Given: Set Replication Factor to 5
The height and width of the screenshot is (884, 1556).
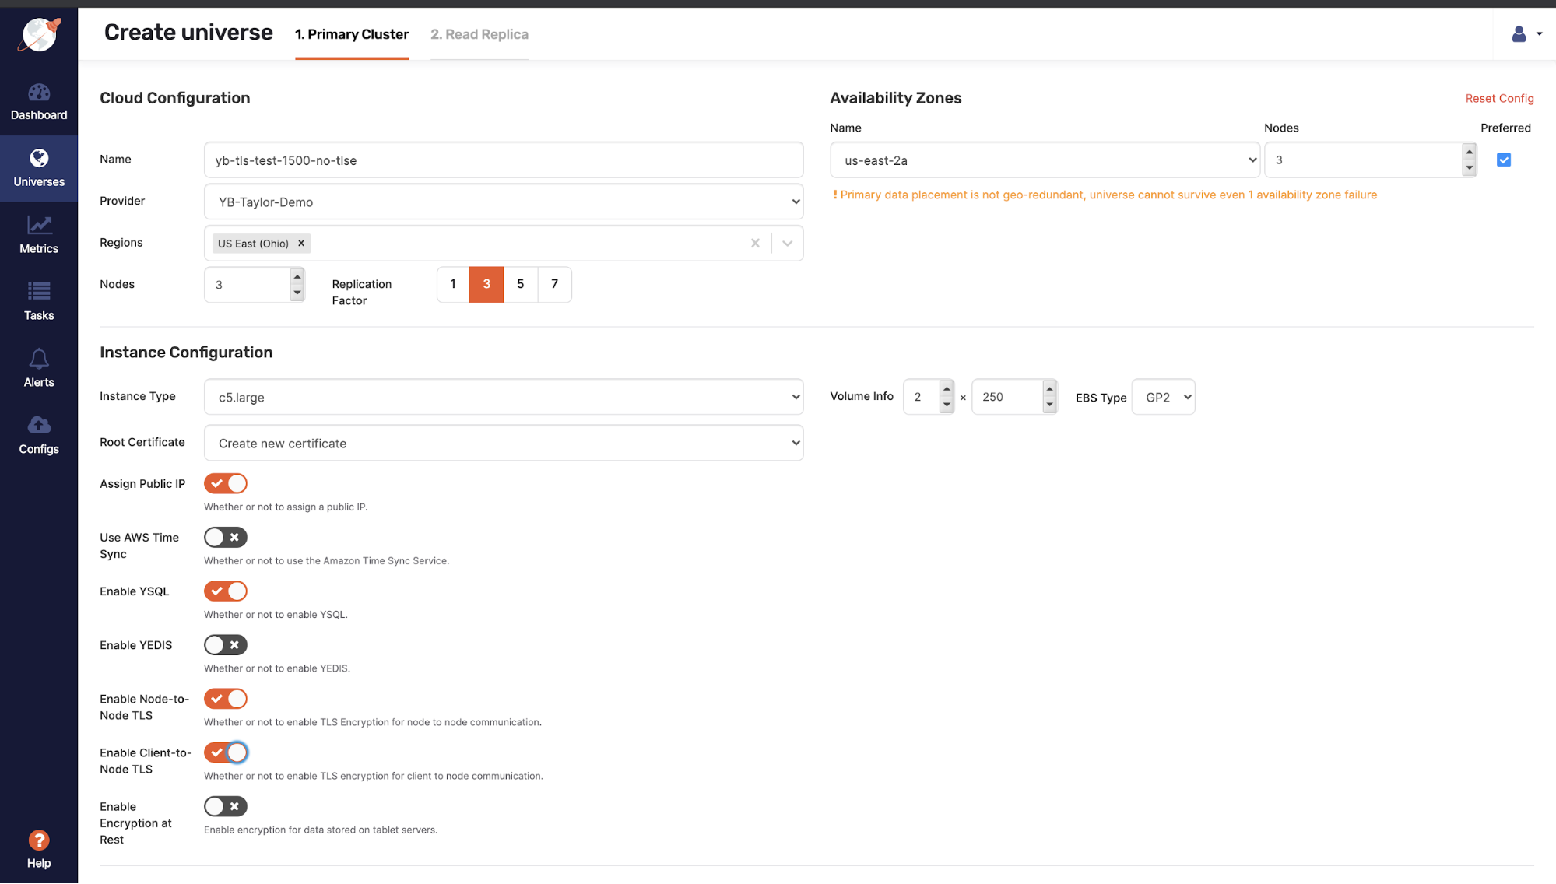Looking at the screenshot, I should tap(520, 284).
